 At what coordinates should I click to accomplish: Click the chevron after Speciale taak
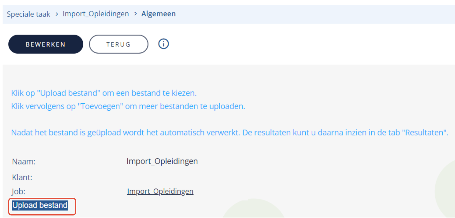tap(57, 14)
